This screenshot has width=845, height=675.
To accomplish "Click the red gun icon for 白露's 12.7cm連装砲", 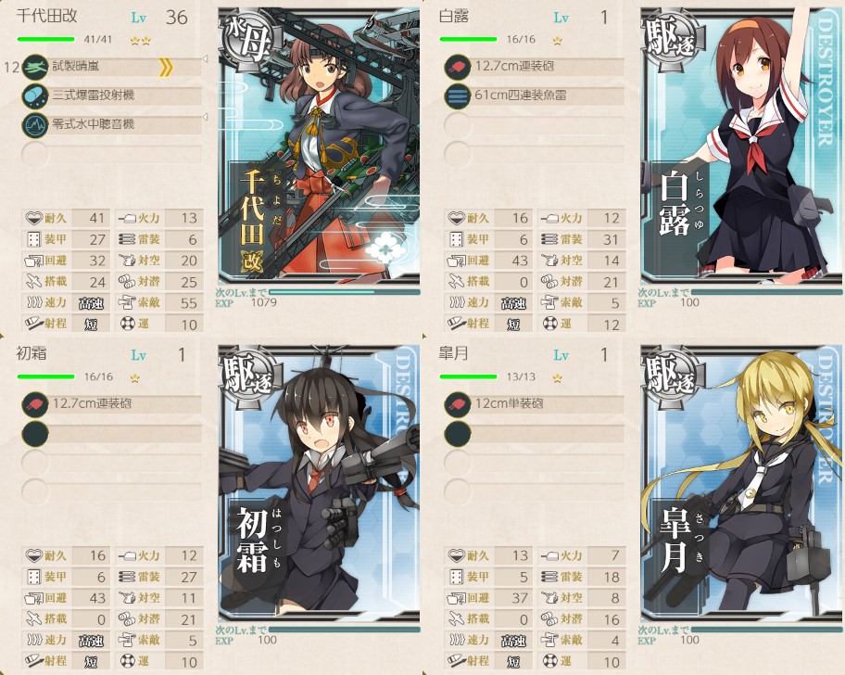I will (458, 67).
